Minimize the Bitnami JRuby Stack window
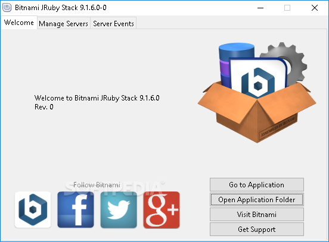 coord(260,8)
